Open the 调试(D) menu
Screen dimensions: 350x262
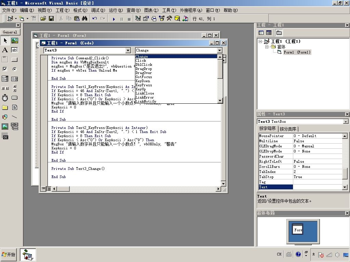(98, 10)
